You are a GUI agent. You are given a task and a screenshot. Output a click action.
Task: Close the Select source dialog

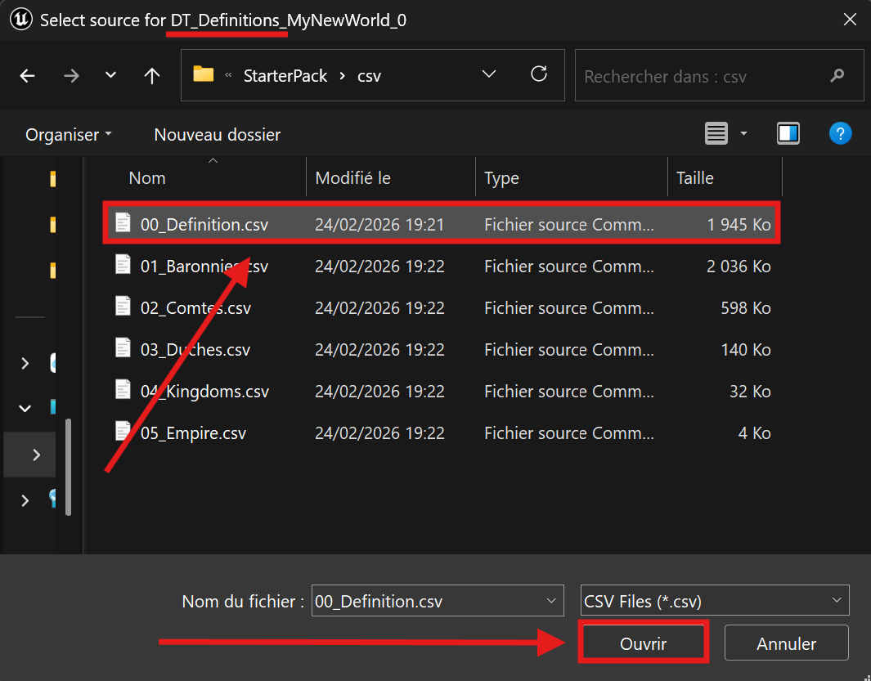[850, 20]
